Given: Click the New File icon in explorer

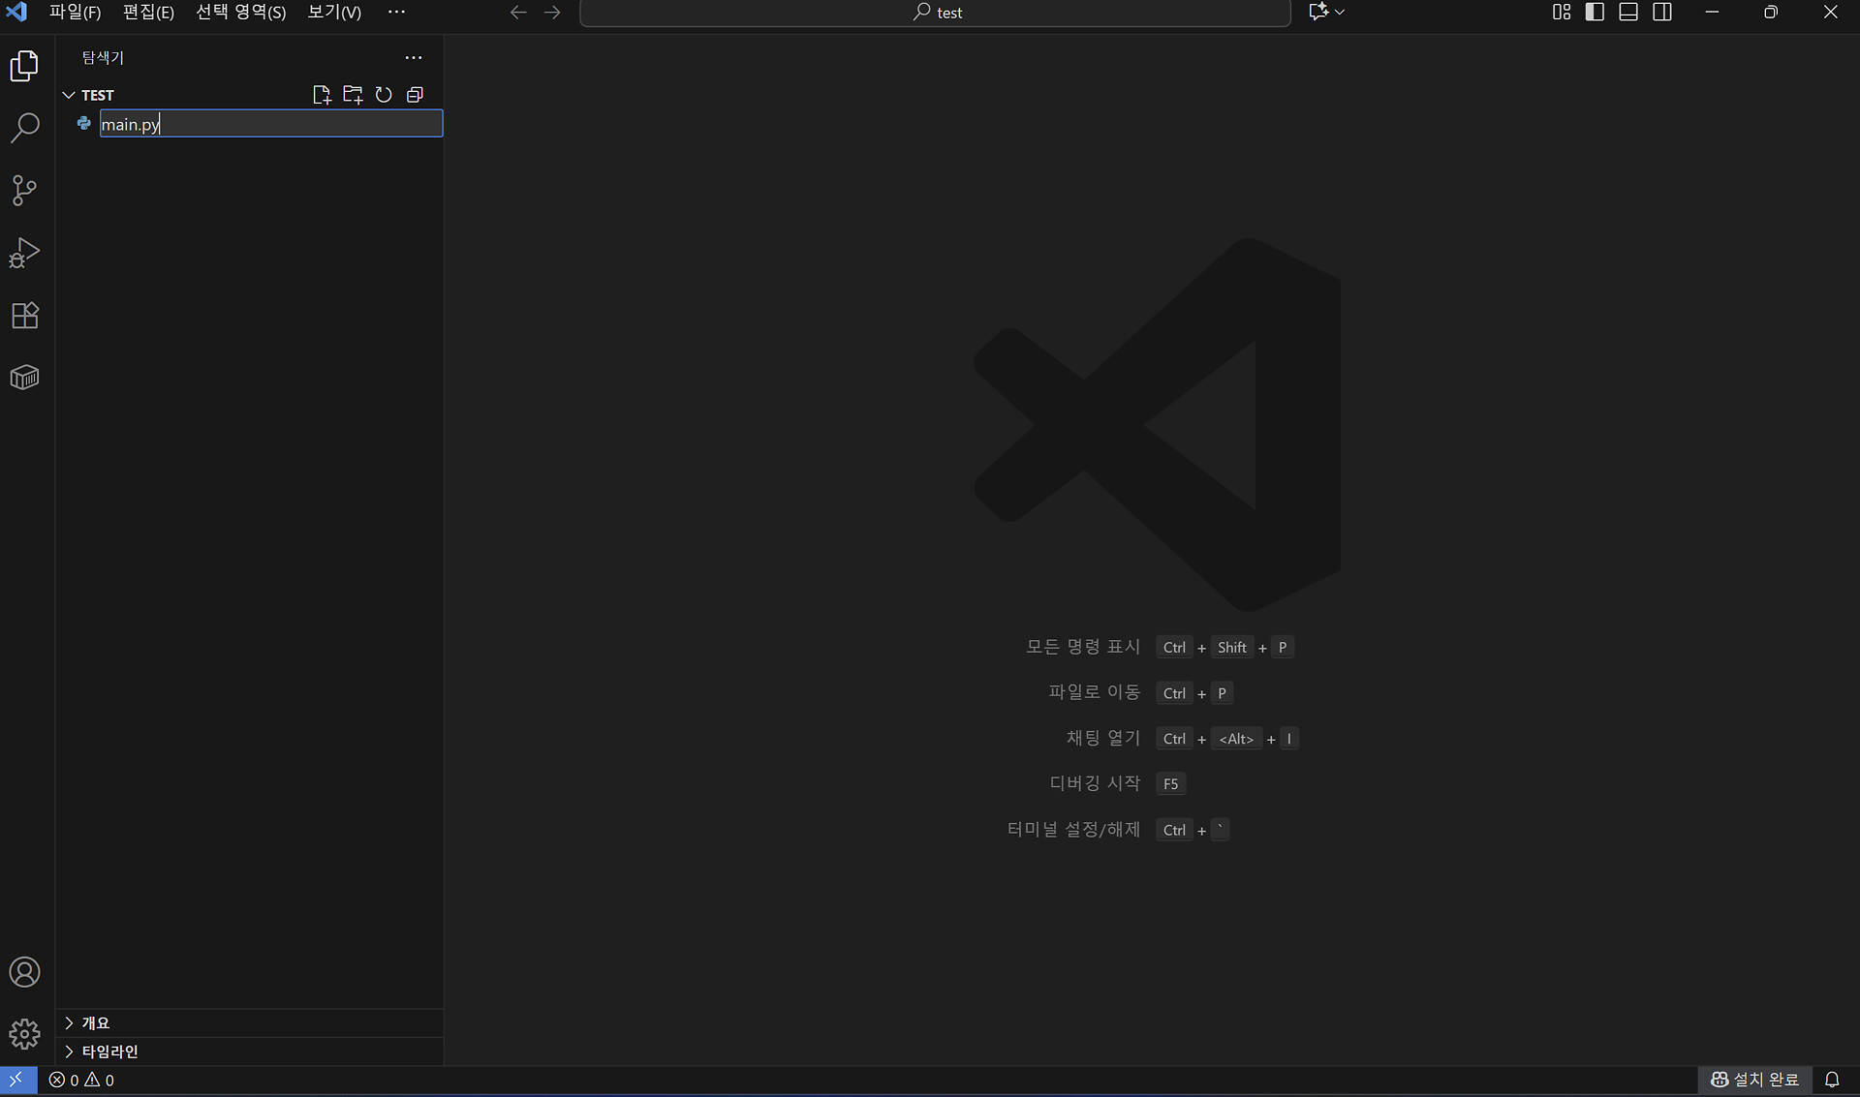Looking at the screenshot, I should coord(322,95).
